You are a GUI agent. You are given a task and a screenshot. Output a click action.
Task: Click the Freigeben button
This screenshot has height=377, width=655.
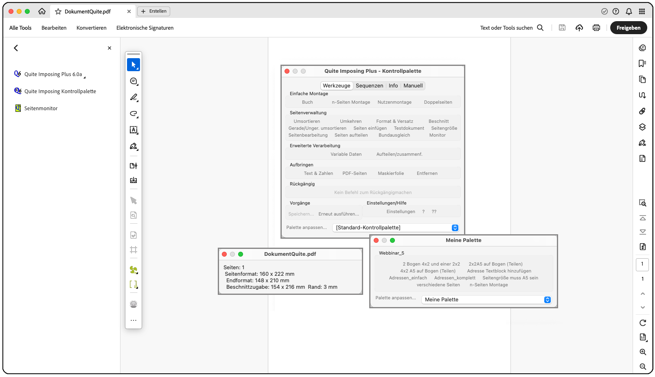click(628, 28)
